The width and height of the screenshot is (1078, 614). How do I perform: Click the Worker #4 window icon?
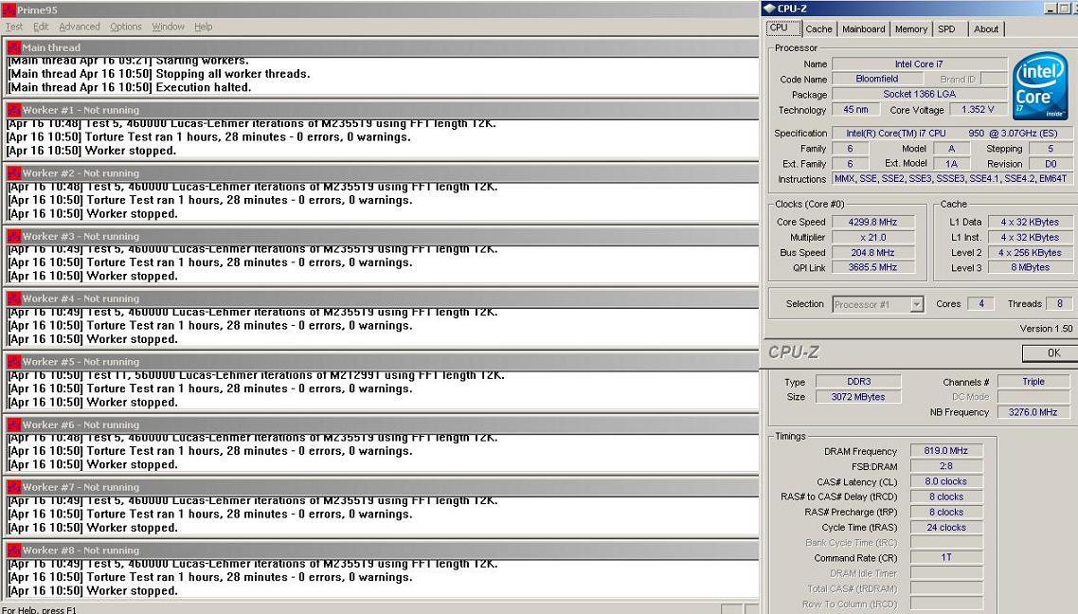point(14,298)
